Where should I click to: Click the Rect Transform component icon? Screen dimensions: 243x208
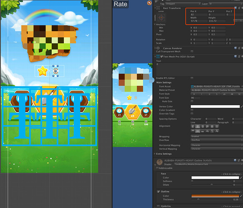point(158,8)
